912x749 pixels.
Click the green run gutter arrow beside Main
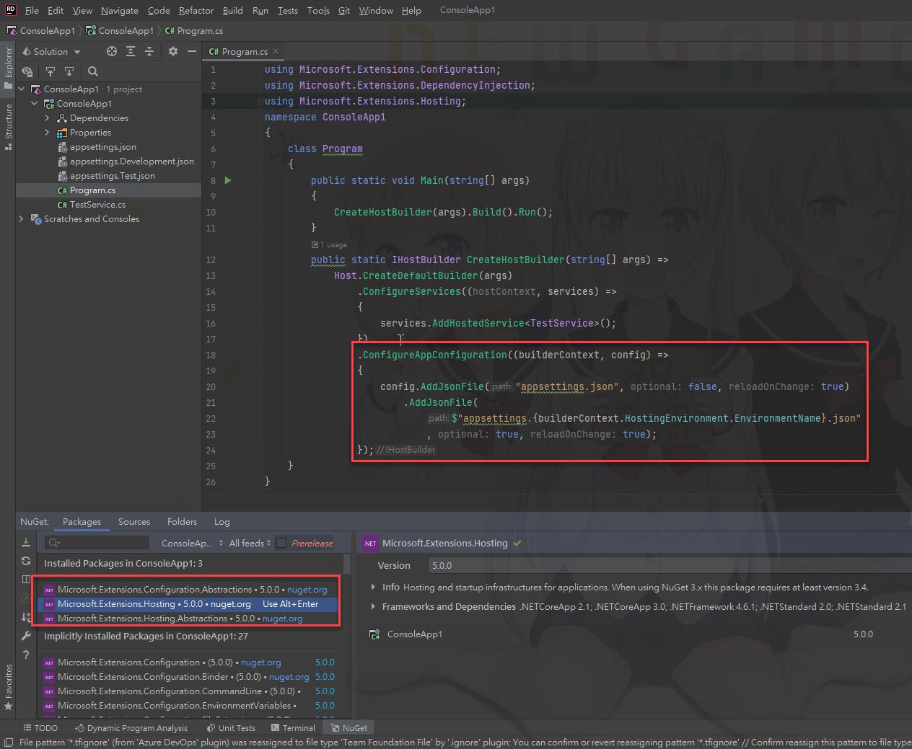[x=228, y=180]
